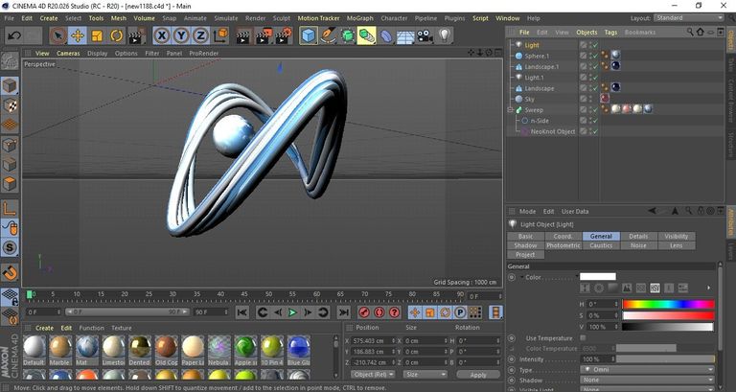Switch to the Details attribute tab
Screen dimensions: 736x392
(x=638, y=236)
